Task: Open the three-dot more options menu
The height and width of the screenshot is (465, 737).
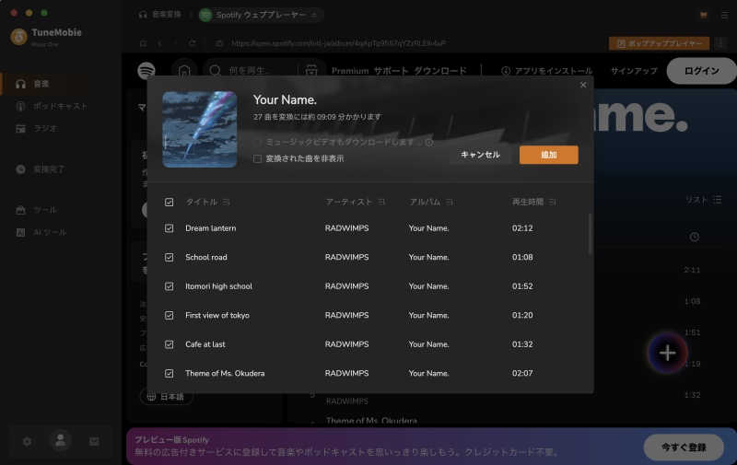Action: coord(720,43)
